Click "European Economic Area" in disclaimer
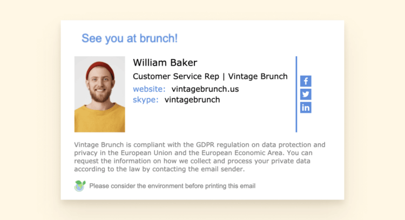Image resolution: width=405 pixels, height=220 pixels. (x=241, y=153)
